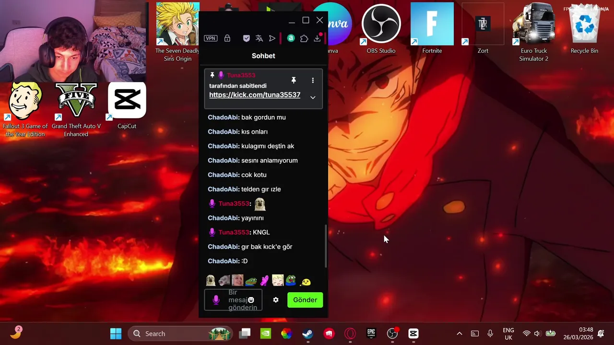Insert the blonde anime laughing emote
The image size is (614, 345).
click(x=278, y=280)
